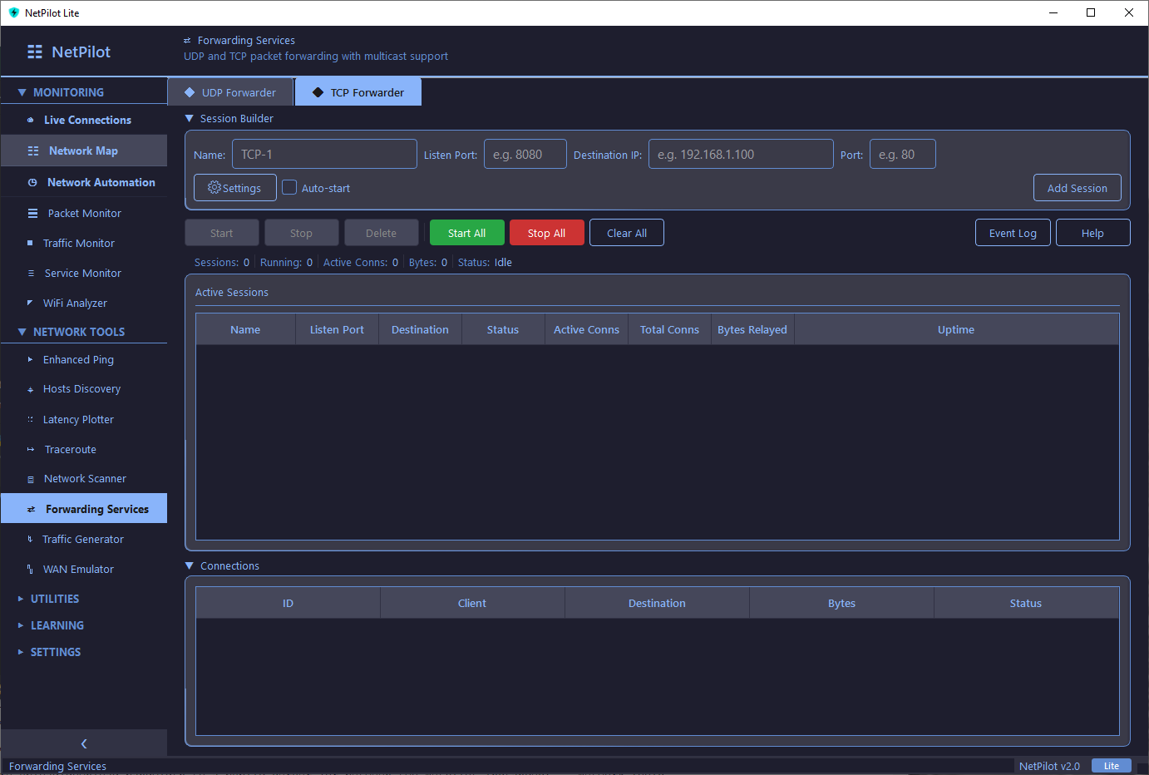Collapse the sidebar with the bottom chevron

(83, 743)
